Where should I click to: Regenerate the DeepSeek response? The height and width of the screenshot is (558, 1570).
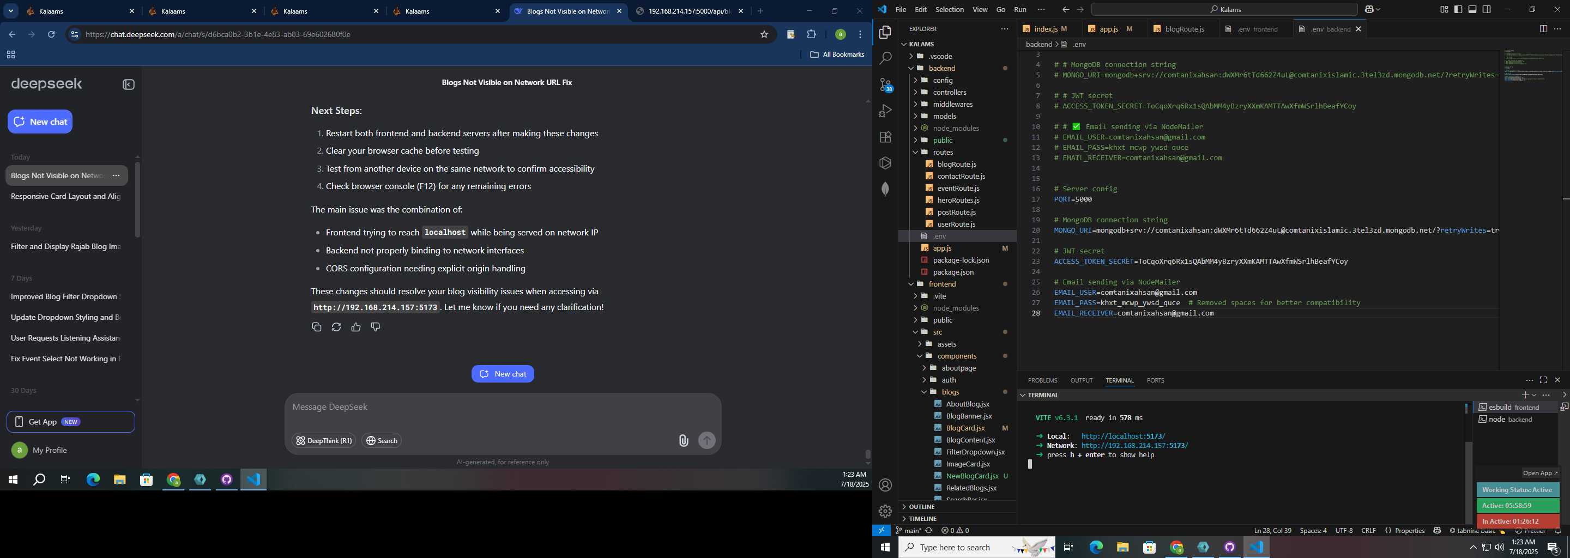point(336,327)
